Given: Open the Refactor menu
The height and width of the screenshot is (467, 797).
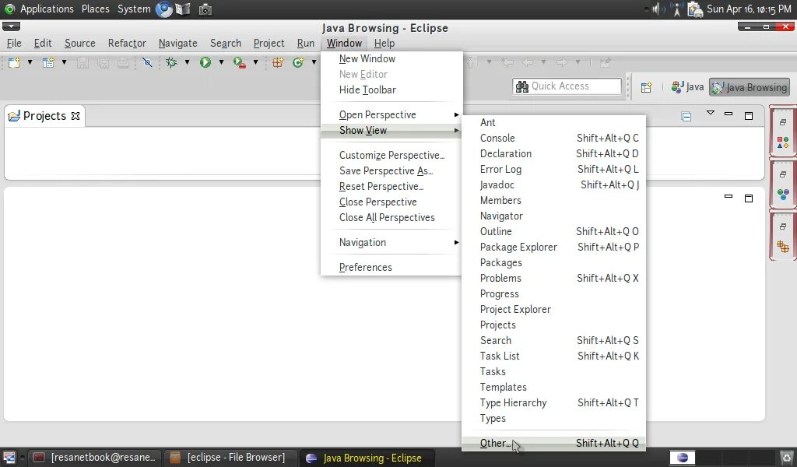Looking at the screenshot, I should point(127,43).
